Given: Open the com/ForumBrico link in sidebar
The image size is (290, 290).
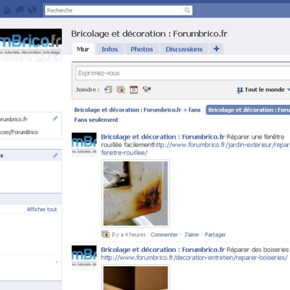Looking at the screenshot, I should coord(19,132).
